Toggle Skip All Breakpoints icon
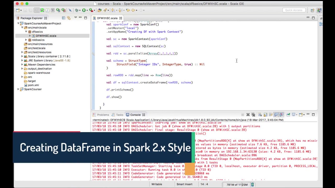The height and width of the screenshot is (188, 335). (x=70, y=10)
